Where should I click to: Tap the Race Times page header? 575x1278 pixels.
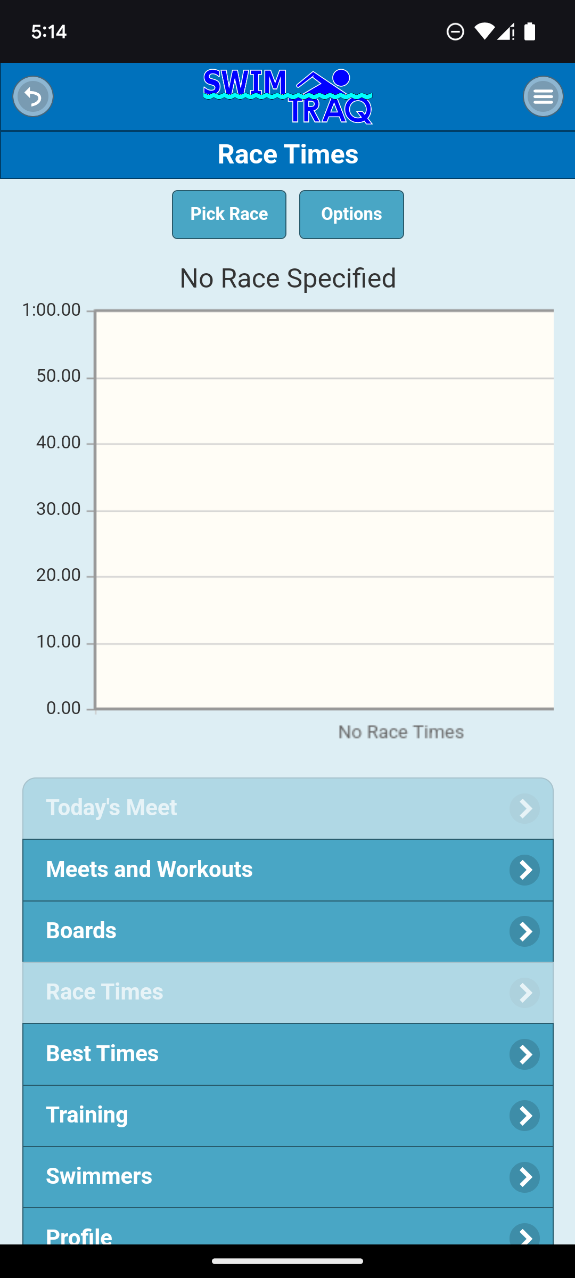point(287,154)
